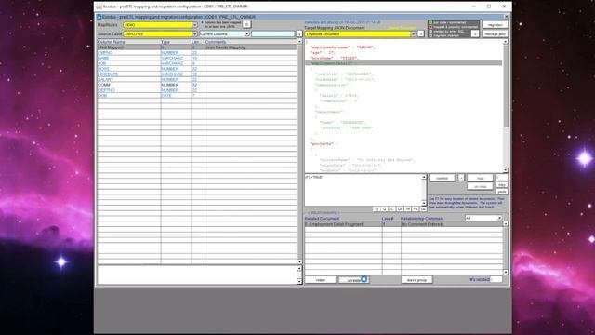Click the map button
This screenshot has width=595, height=335.
480,178
